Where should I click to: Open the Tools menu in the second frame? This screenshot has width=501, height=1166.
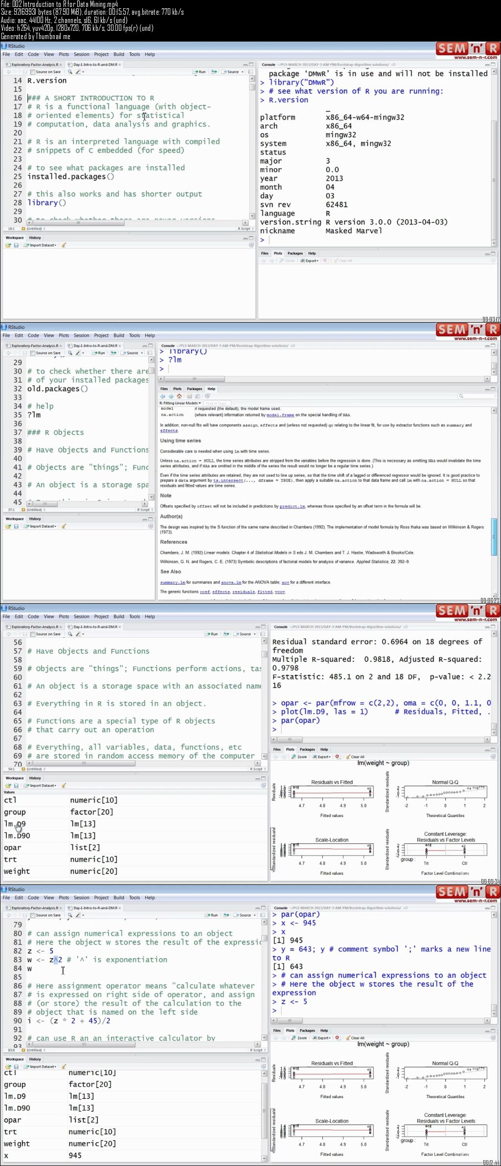135,335
